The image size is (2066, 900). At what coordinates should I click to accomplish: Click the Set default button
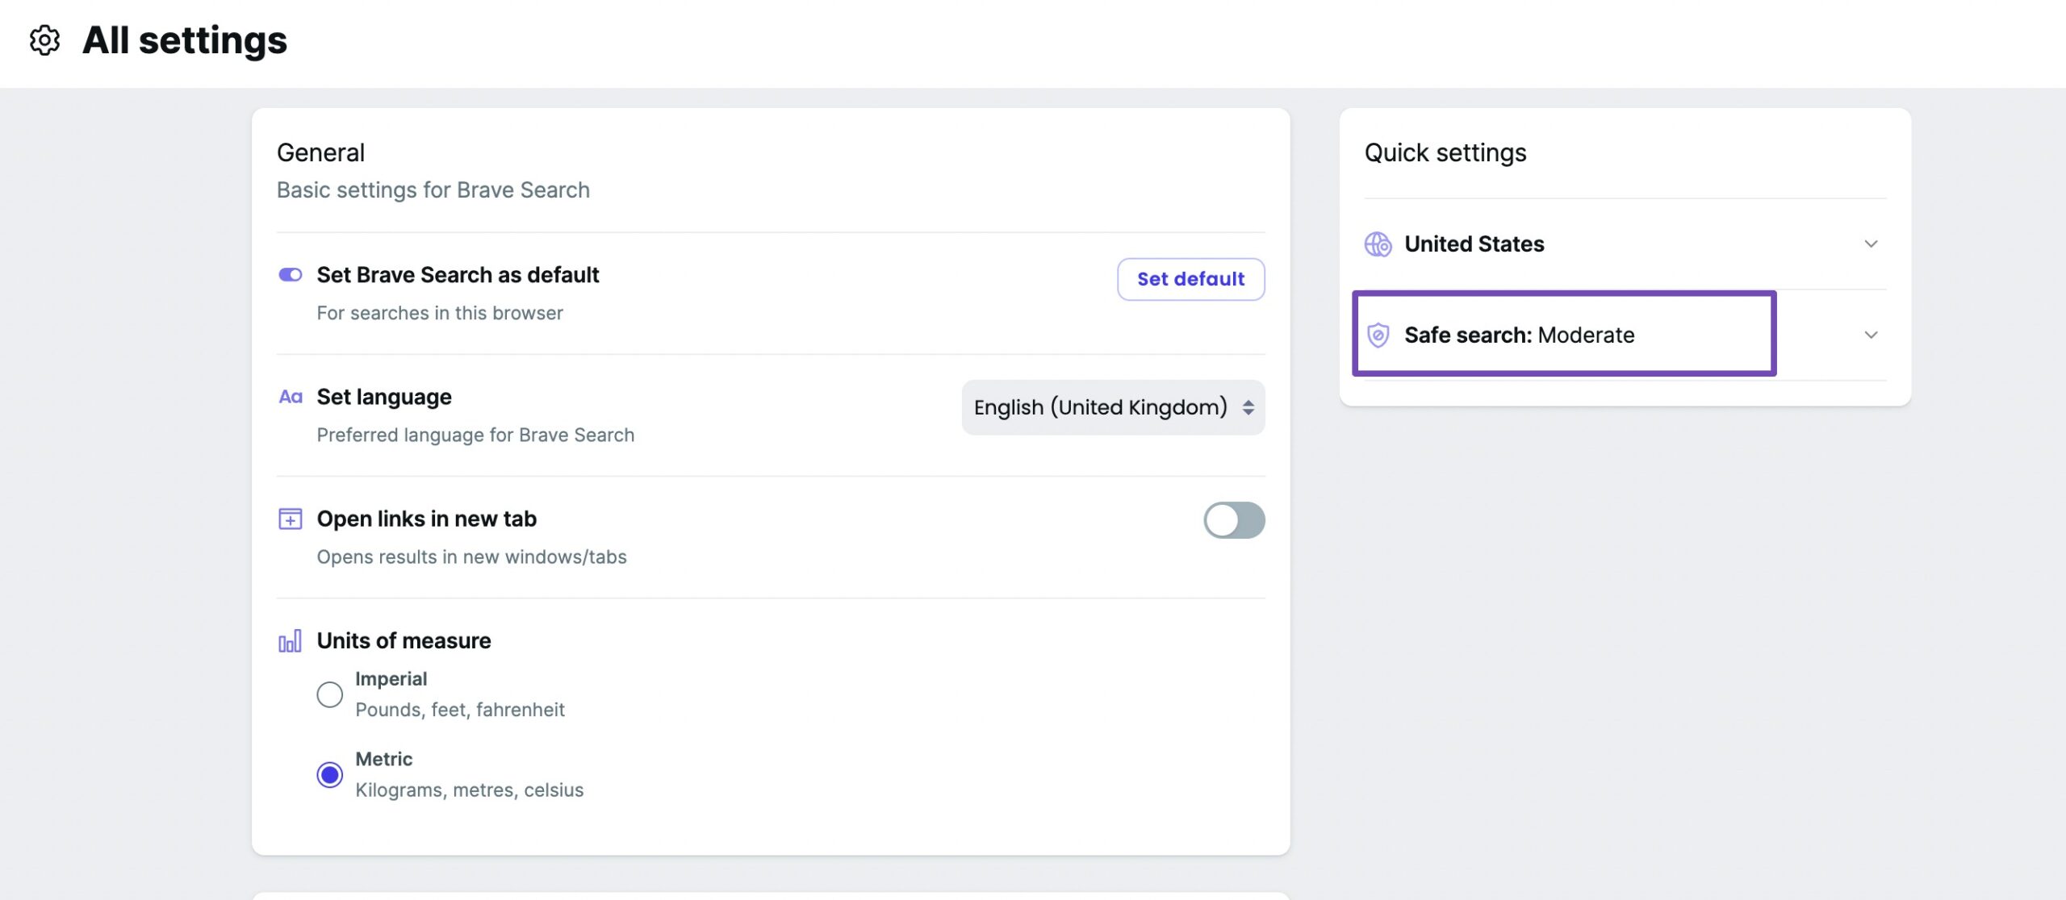coord(1190,279)
